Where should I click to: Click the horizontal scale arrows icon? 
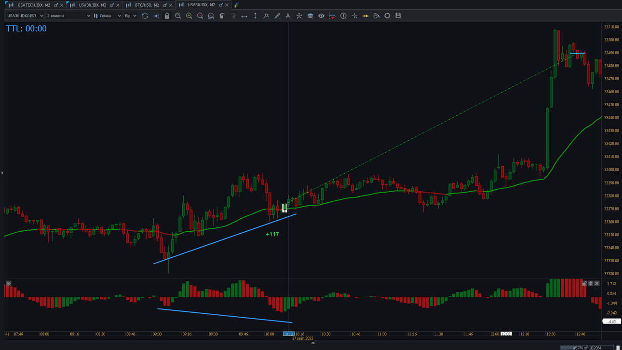(x=244, y=16)
